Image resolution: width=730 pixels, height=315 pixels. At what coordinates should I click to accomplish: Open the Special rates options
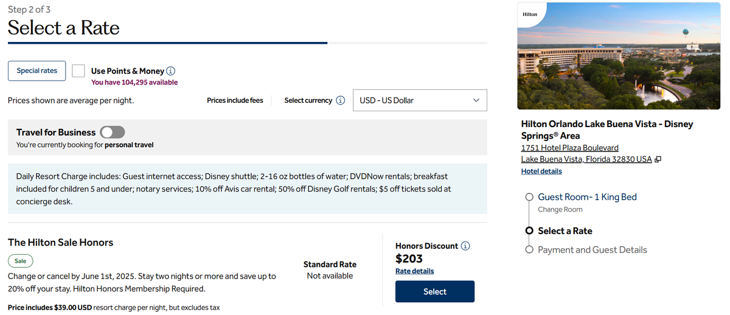pos(36,71)
